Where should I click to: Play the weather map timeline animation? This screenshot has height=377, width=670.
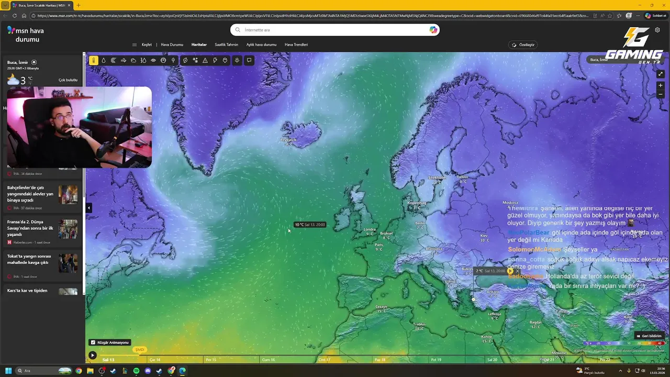[x=92, y=355]
